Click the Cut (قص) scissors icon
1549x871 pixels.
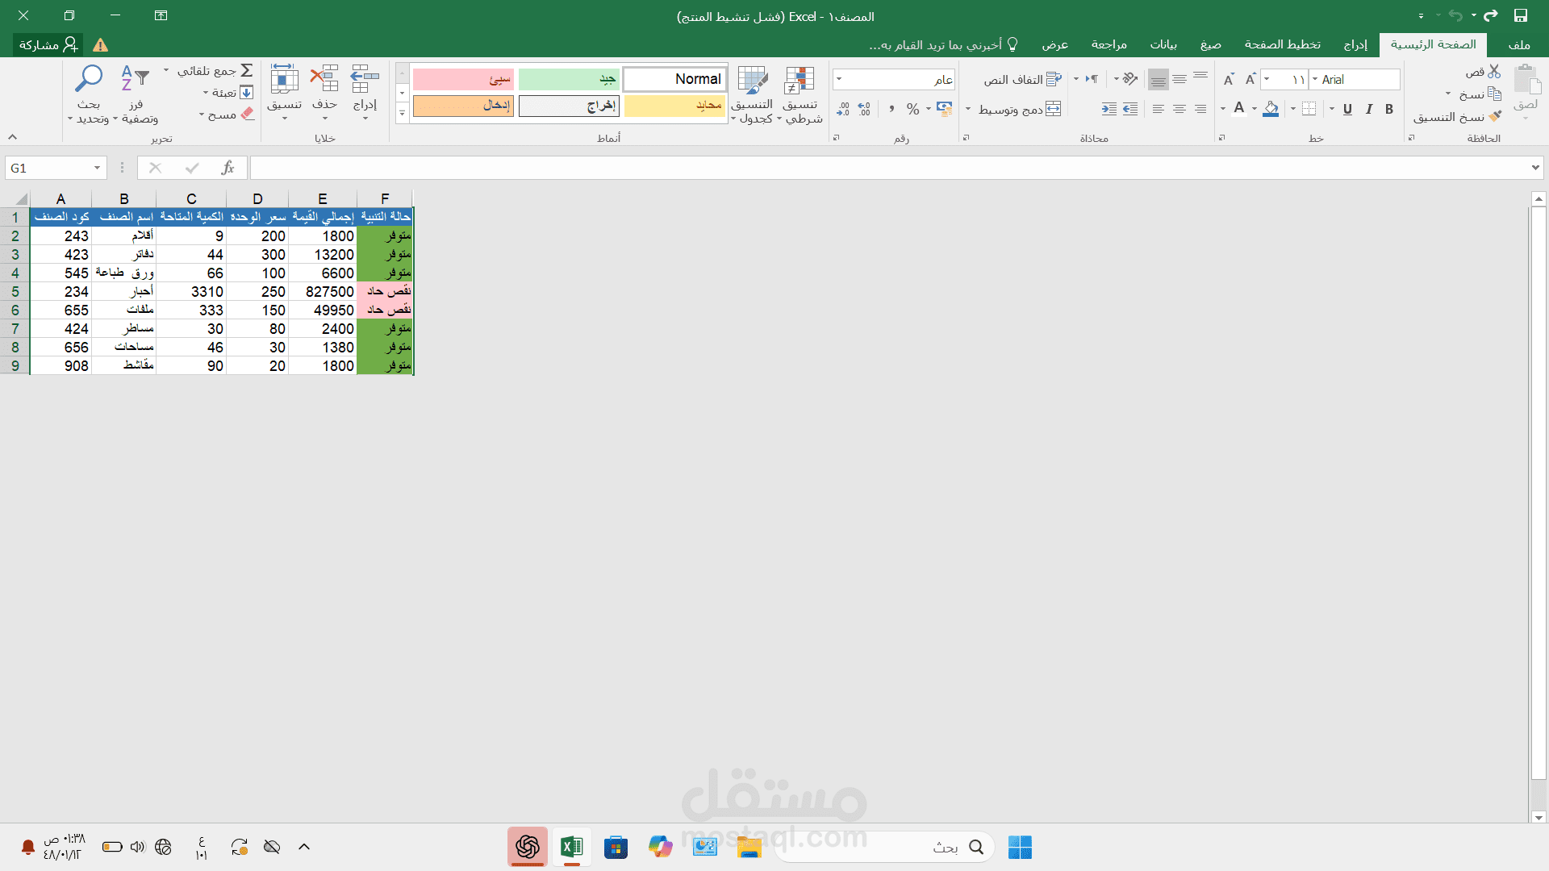pyautogui.click(x=1494, y=72)
